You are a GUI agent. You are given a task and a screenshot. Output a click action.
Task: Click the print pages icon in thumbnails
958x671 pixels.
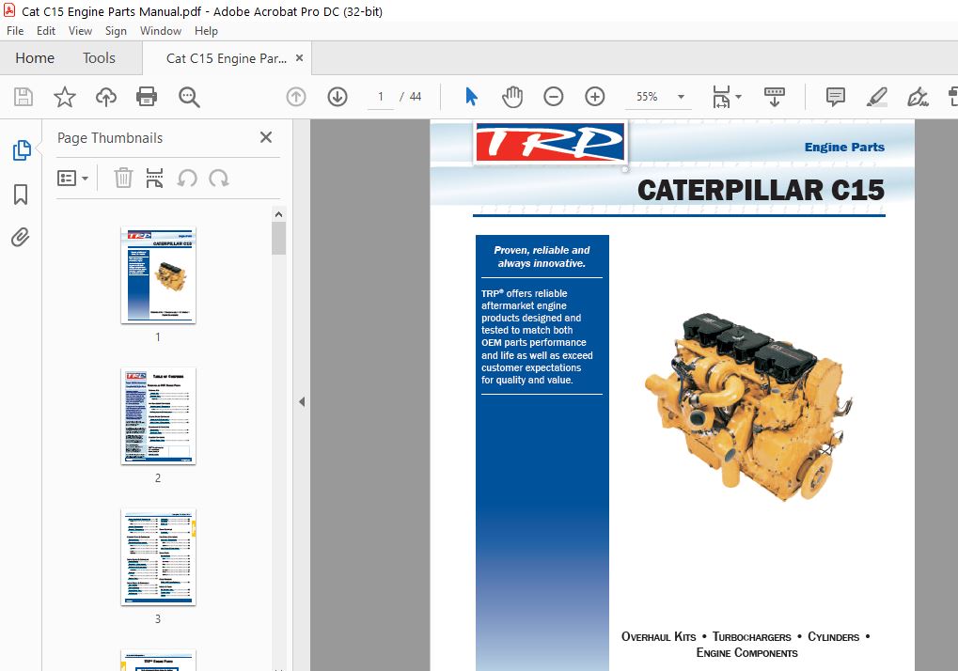coord(154,179)
